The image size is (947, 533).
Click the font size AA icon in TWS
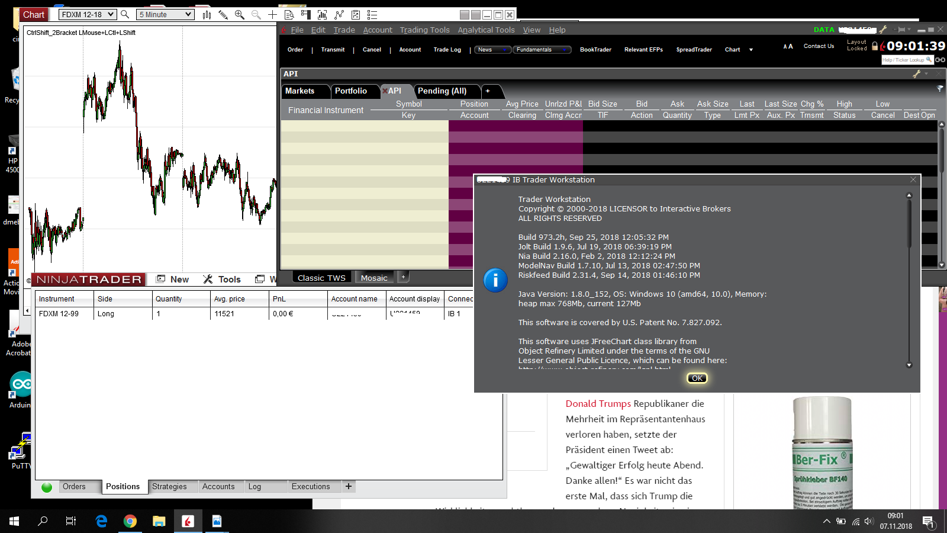click(788, 46)
